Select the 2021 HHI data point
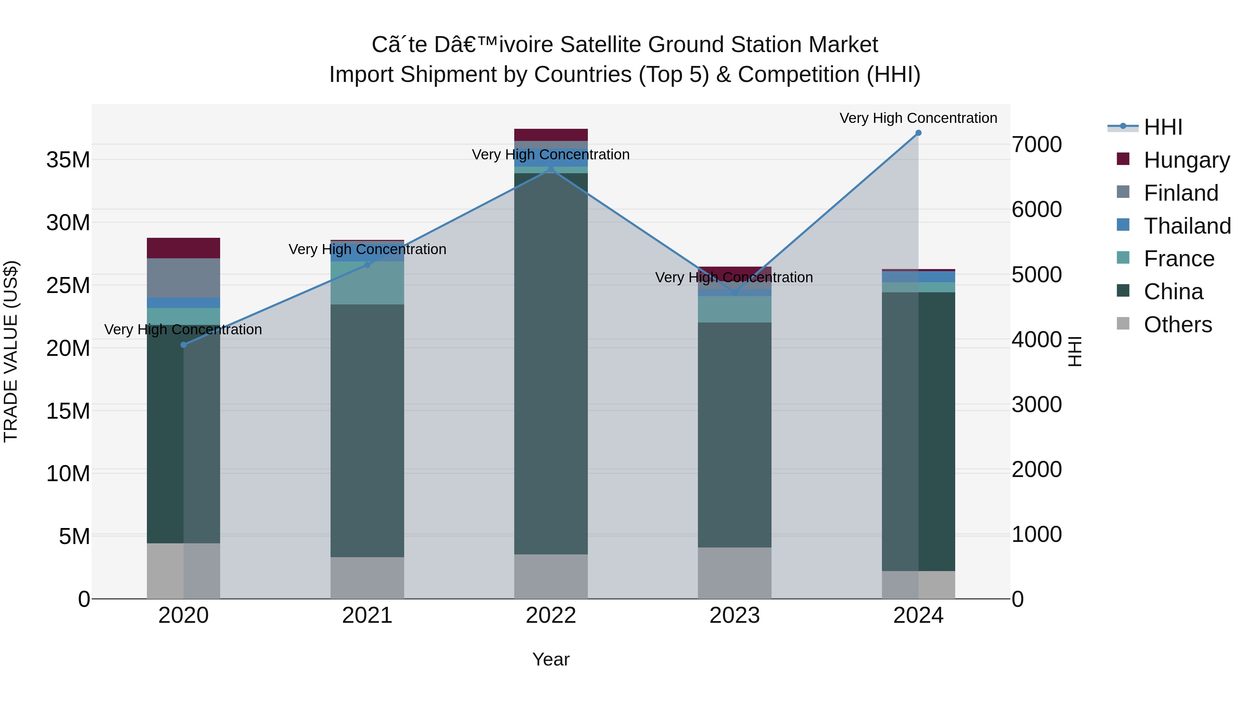 point(367,265)
